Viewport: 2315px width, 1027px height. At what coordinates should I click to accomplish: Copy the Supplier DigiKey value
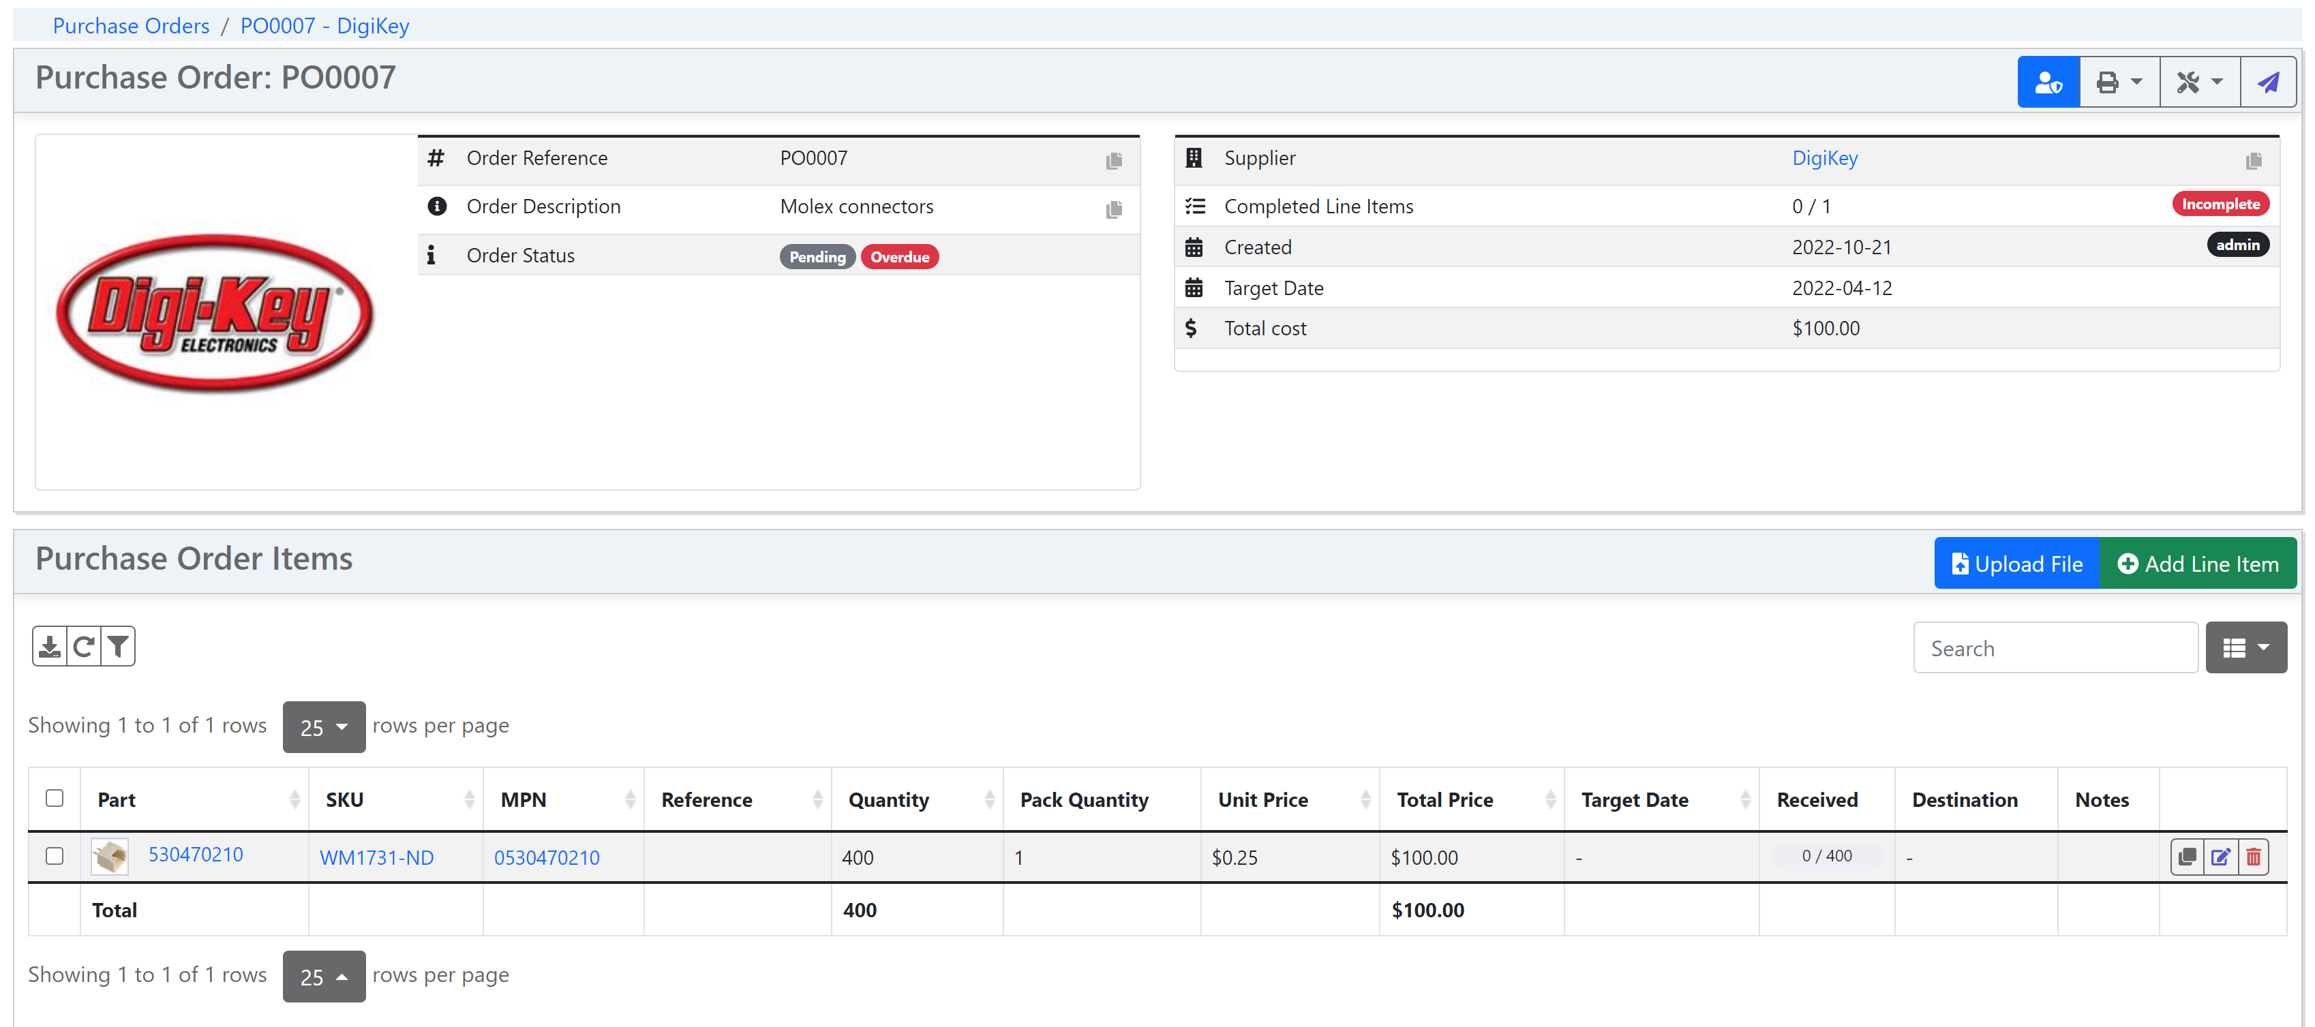[x=2253, y=160]
